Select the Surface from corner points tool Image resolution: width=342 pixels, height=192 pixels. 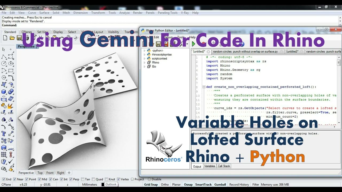4,85
